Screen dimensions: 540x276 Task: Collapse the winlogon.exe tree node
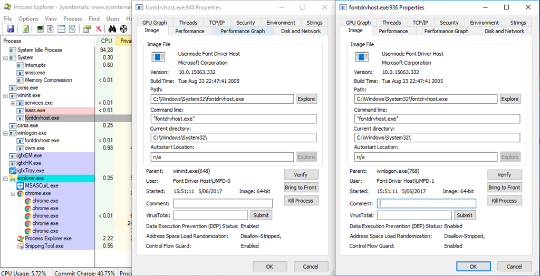(x=5, y=133)
